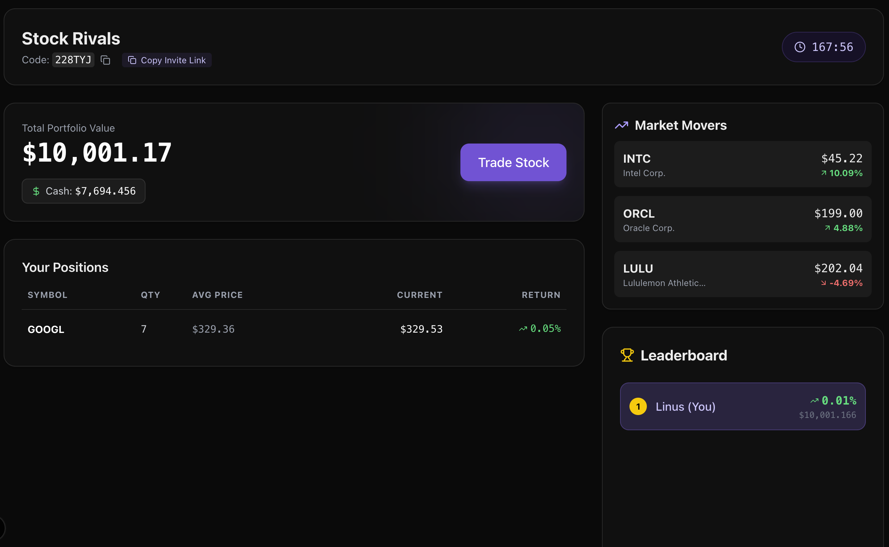
Task: Copy the game code 228TYJ using copy icon
Action: coord(105,60)
